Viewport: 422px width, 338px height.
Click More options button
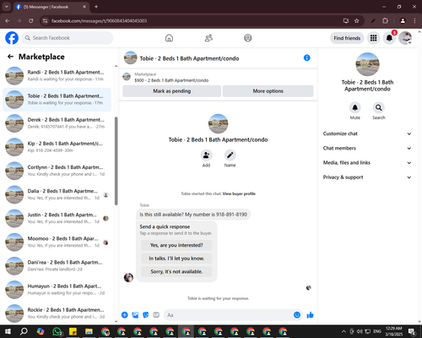pyautogui.click(x=268, y=91)
